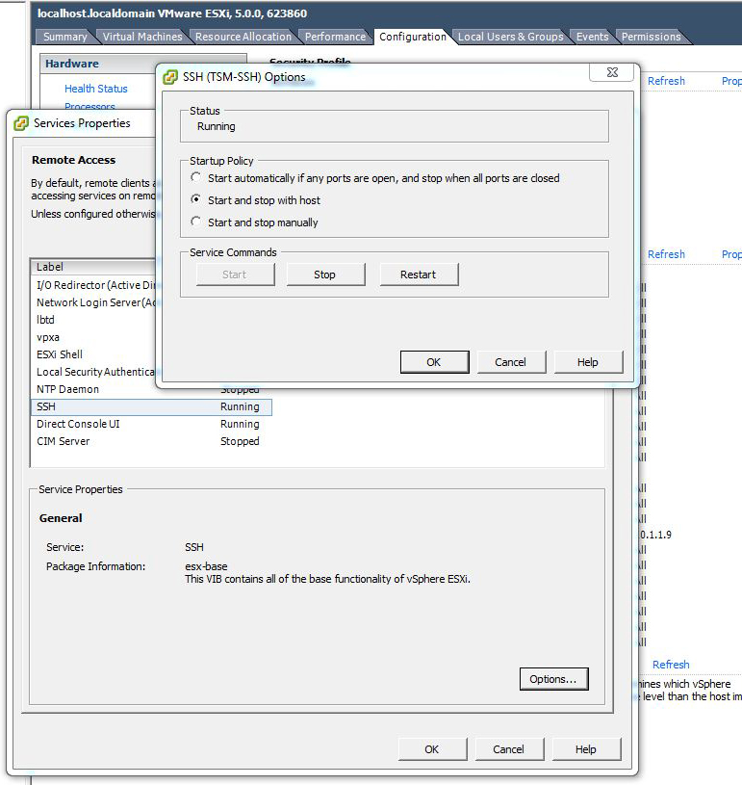Click the topmost Refresh link
The height and width of the screenshot is (785, 742).
666,81
